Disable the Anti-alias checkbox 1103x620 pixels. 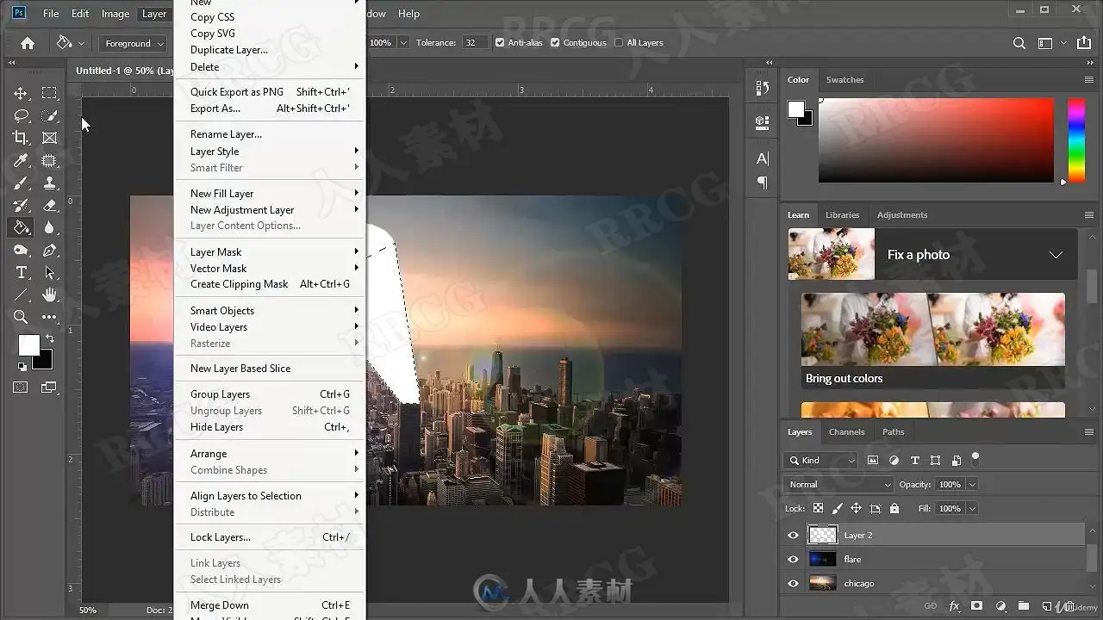point(500,43)
